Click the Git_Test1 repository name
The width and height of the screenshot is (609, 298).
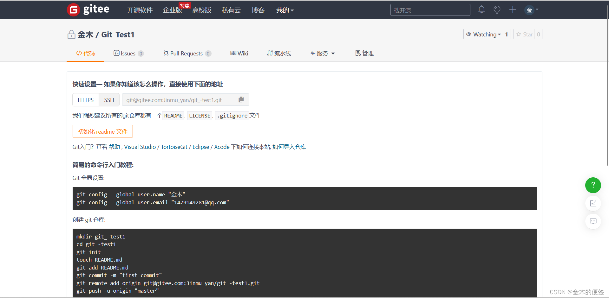click(x=118, y=35)
